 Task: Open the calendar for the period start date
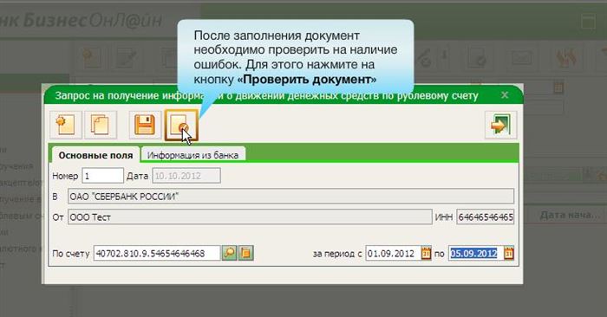tap(426, 253)
